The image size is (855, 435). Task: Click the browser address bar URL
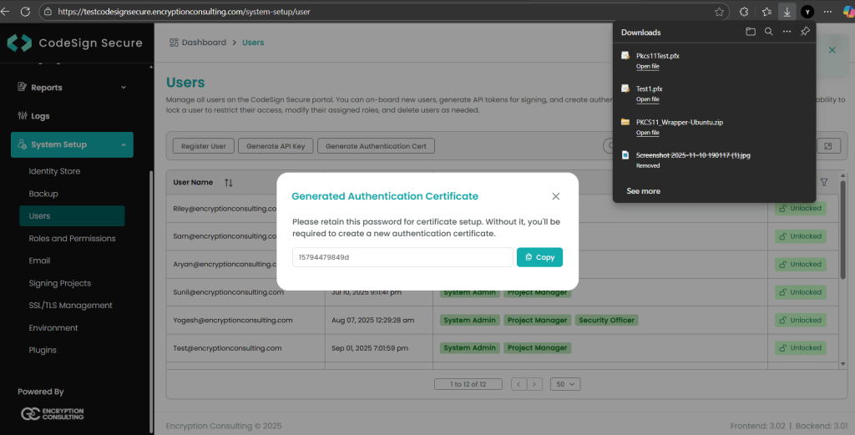pos(185,12)
